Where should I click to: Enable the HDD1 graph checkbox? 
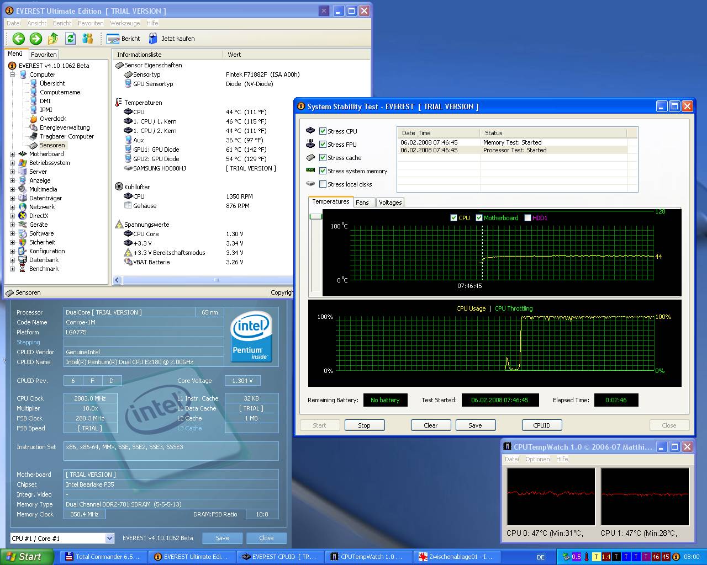coord(527,218)
